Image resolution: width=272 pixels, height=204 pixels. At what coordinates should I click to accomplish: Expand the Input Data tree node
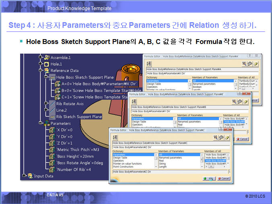25,176
